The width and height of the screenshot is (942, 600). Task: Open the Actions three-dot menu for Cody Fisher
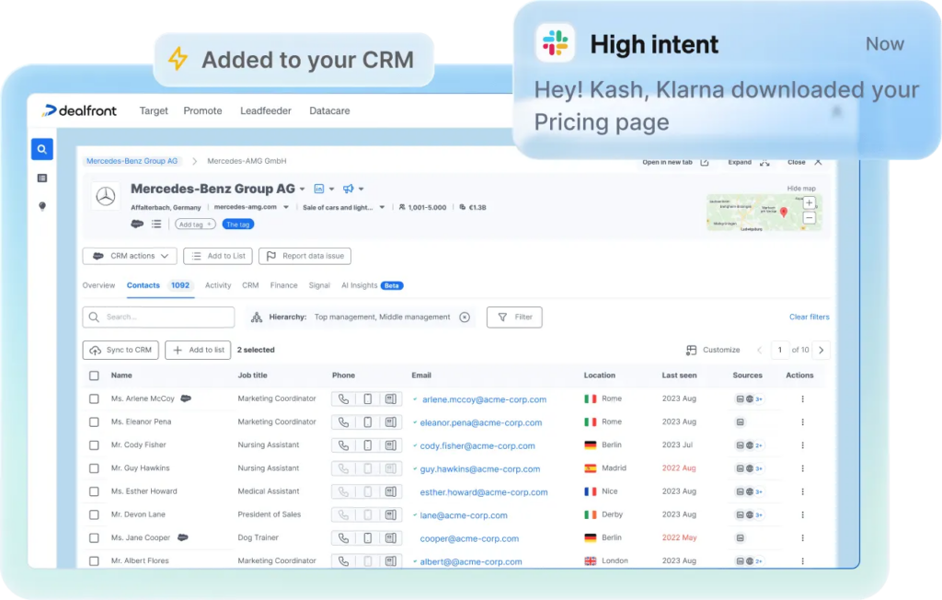point(801,444)
